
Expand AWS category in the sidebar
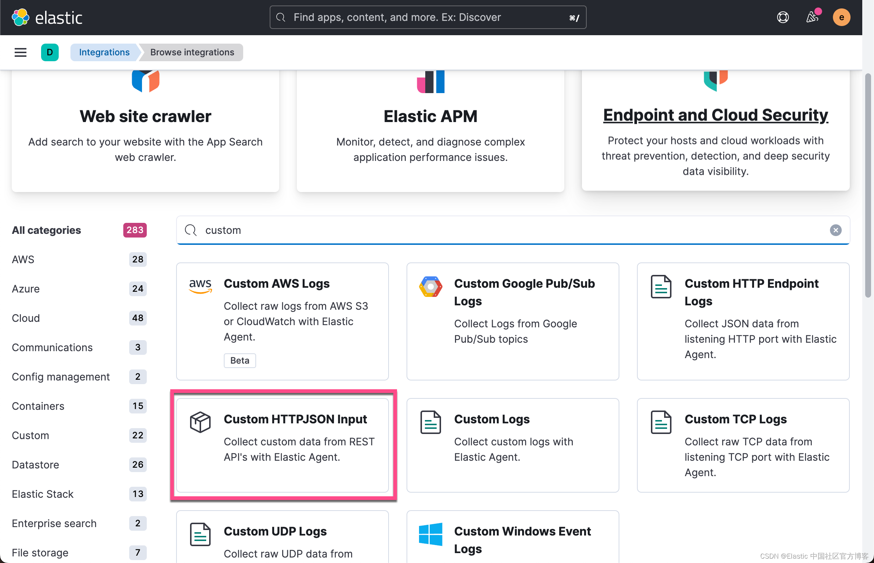(23, 260)
